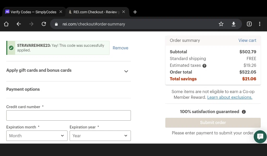Click the satisfaction guaranteed info icon
Viewport: 267px width, 156px height.
(244, 112)
